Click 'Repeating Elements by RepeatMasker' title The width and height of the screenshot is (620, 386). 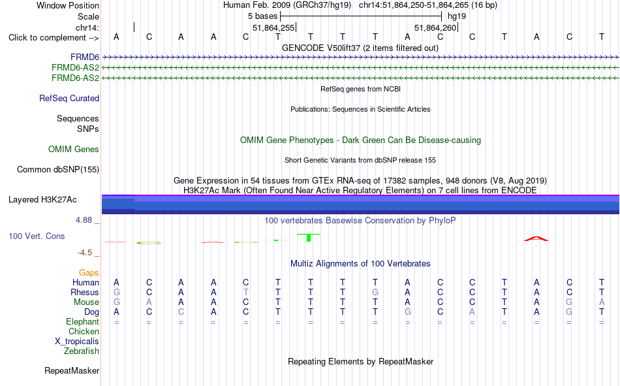(x=361, y=361)
